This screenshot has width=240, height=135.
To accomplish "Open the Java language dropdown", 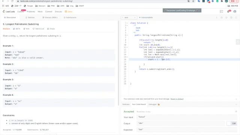I will 129,18.
